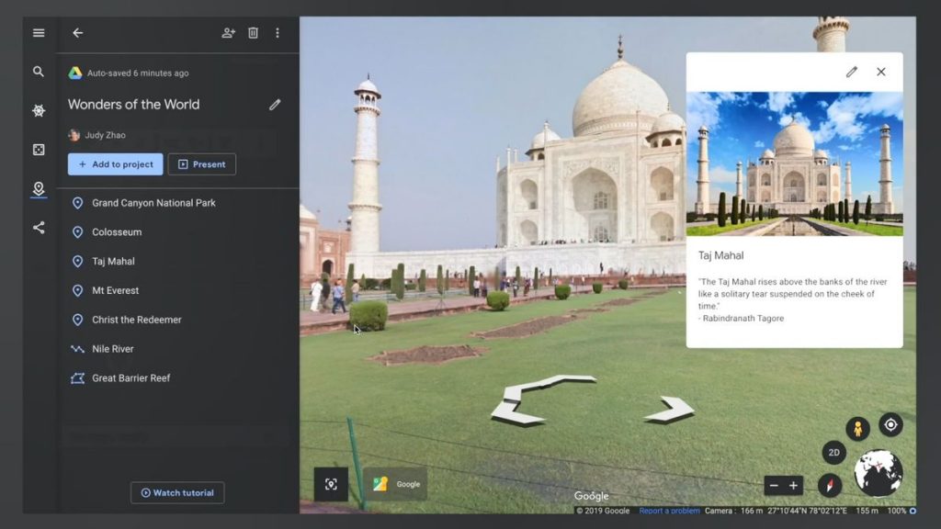This screenshot has width=941, height=529.
Task: Click the Present button
Action: click(201, 164)
